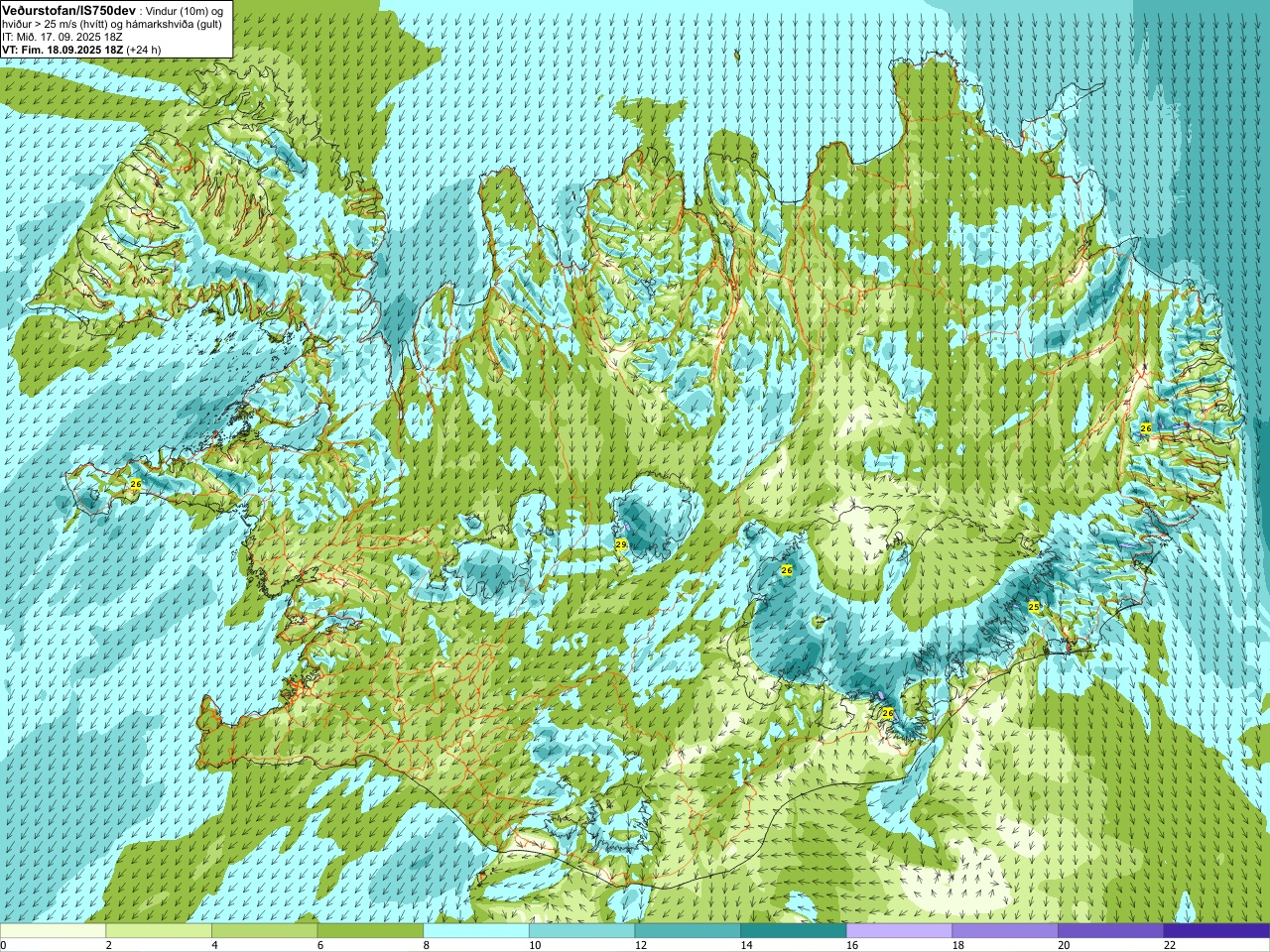
Task: Click the legend label '8'
Action: tap(427, 945)
